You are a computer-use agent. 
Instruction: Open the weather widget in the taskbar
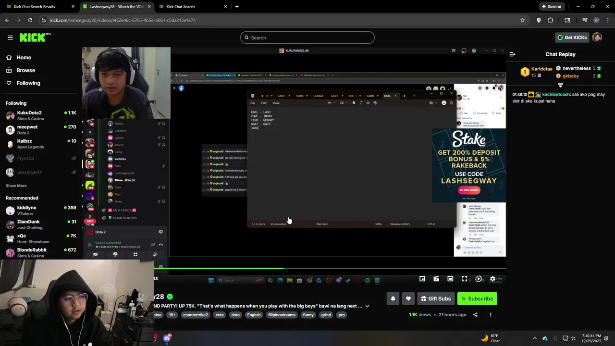click(x=490, y=338)
